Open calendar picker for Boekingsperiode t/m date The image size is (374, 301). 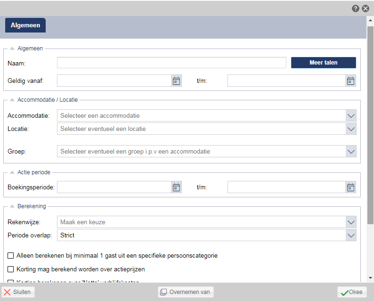click(350, 187)
